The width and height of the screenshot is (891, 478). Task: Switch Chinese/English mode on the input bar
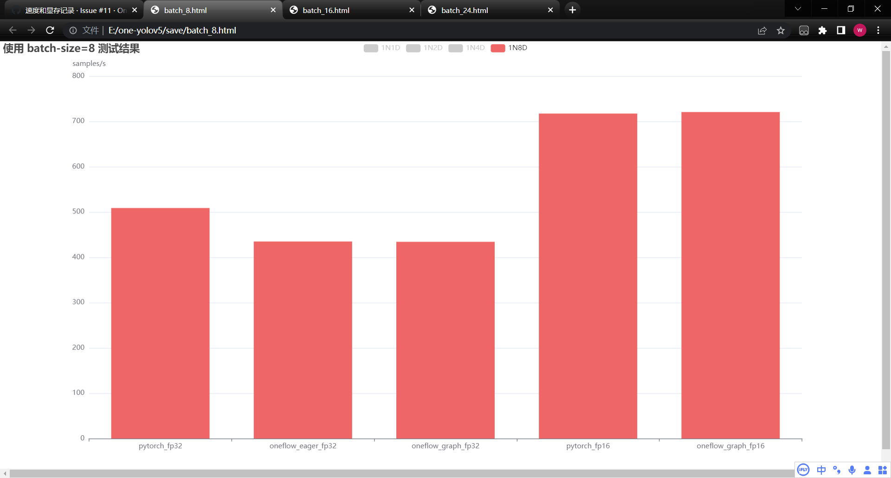click(821, 470)
